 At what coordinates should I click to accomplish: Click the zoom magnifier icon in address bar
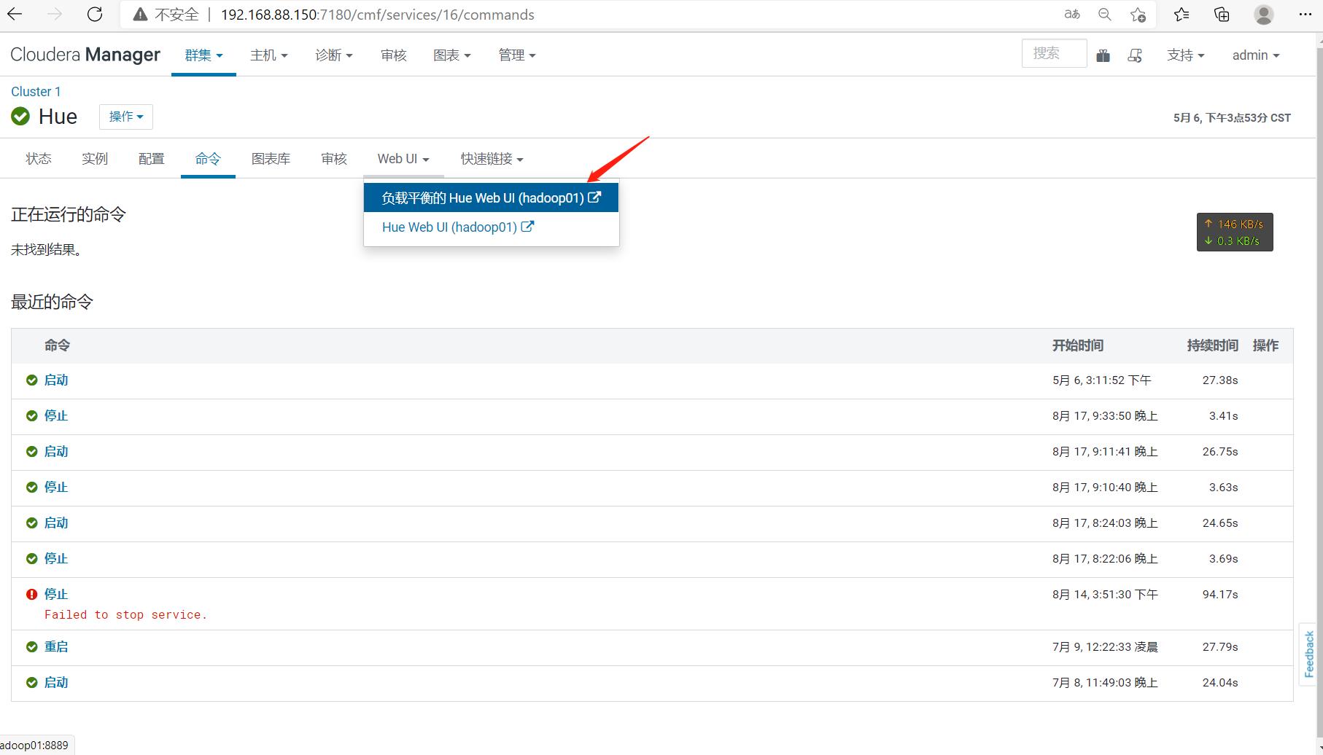click(x=1105, y=15)
